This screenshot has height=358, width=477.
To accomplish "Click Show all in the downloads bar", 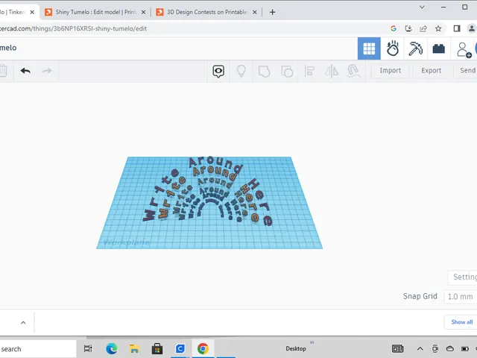I will [461, 322].
